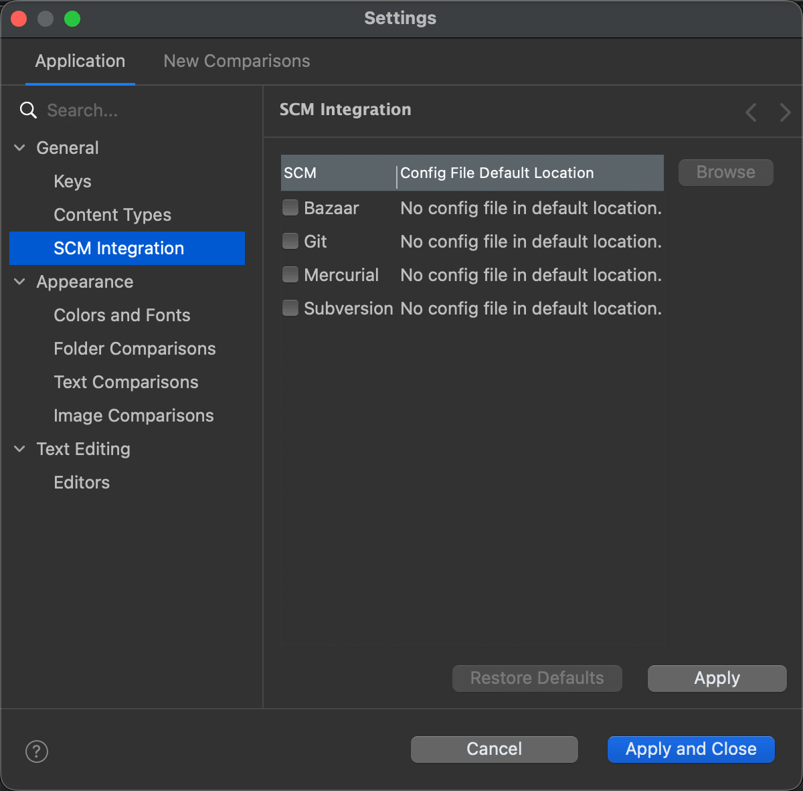
Task: Select the Git row label
Action: tap(315, 242)
